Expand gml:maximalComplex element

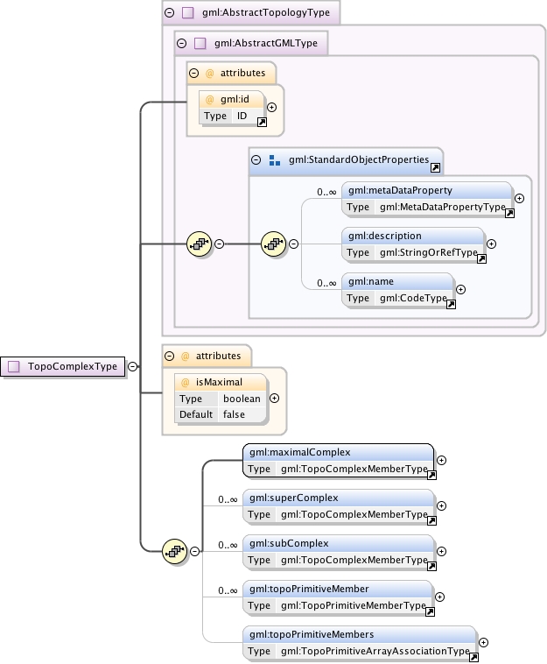(x=441, y=461)
